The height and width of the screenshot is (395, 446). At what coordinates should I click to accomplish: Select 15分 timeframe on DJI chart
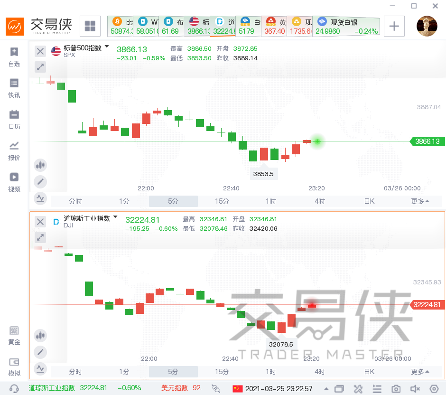pyautogui.click(x=222, y=372)
